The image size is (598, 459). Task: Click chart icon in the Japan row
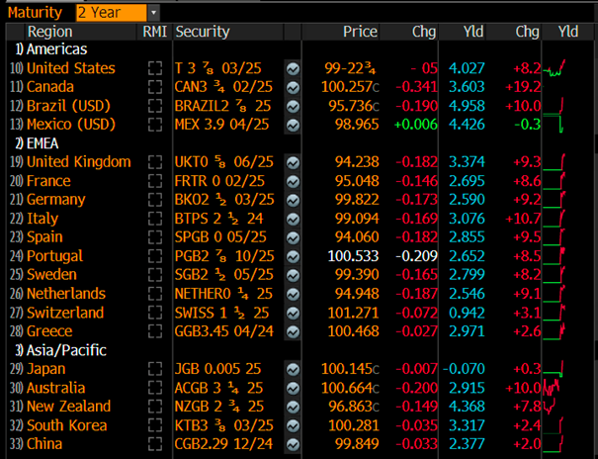[x=293, y=369]
